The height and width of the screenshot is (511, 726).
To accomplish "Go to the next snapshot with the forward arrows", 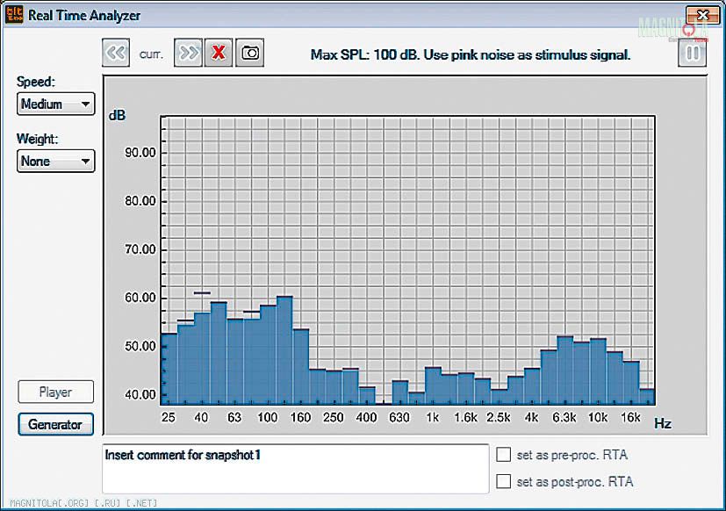I will [x=188, y=53].
